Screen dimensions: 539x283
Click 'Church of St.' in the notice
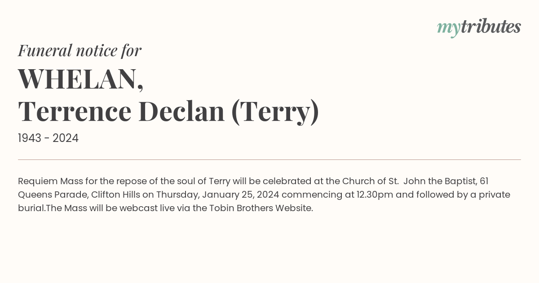[371, 181]
